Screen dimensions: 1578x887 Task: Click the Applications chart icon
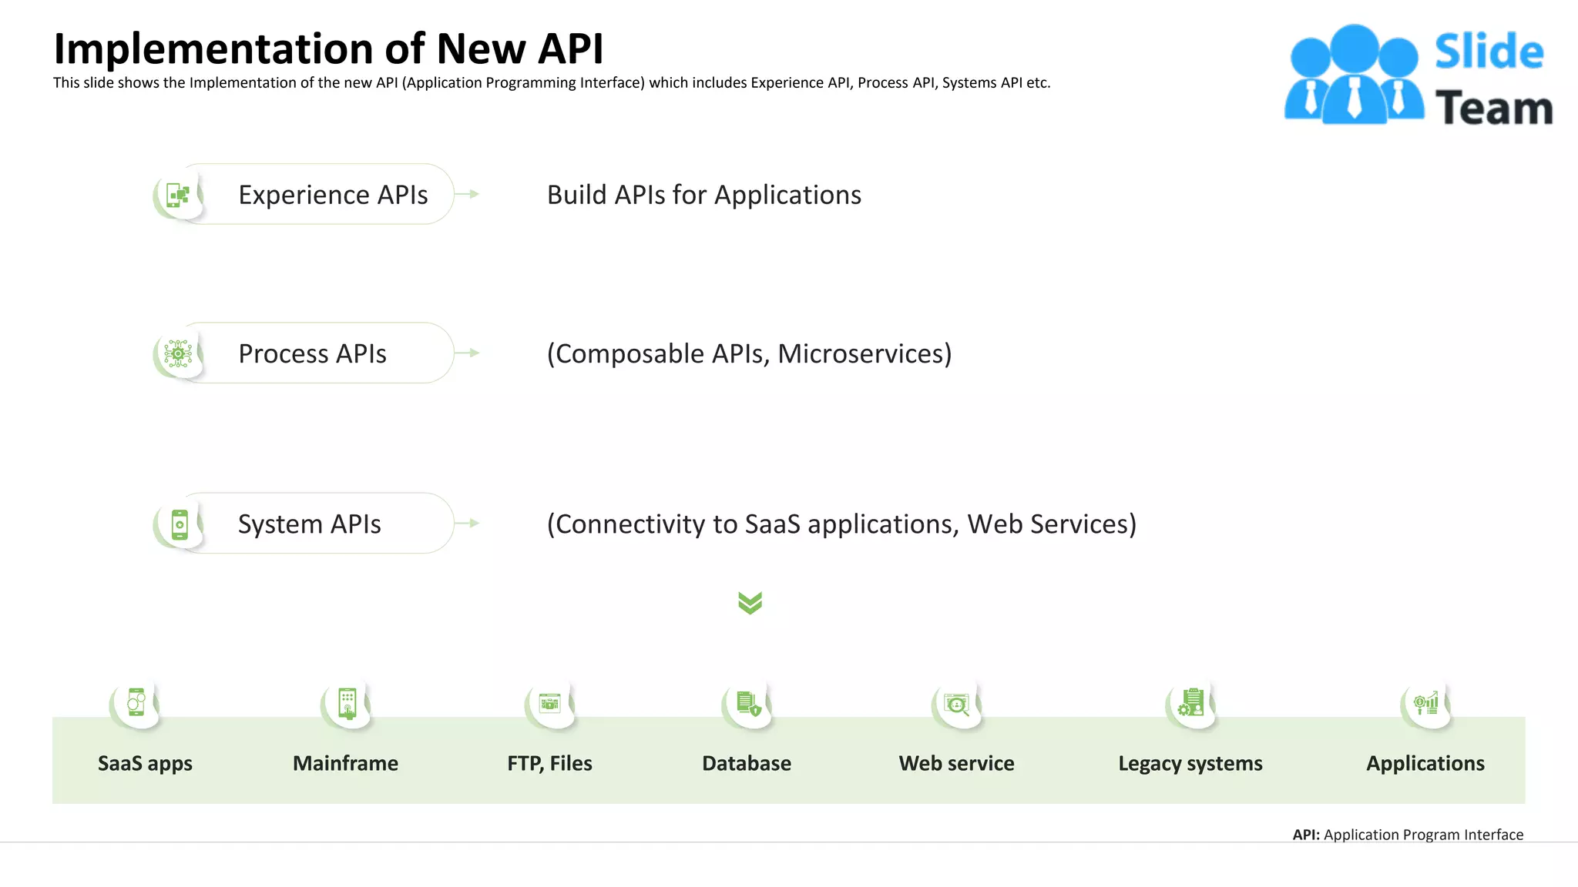point(1426,702)
